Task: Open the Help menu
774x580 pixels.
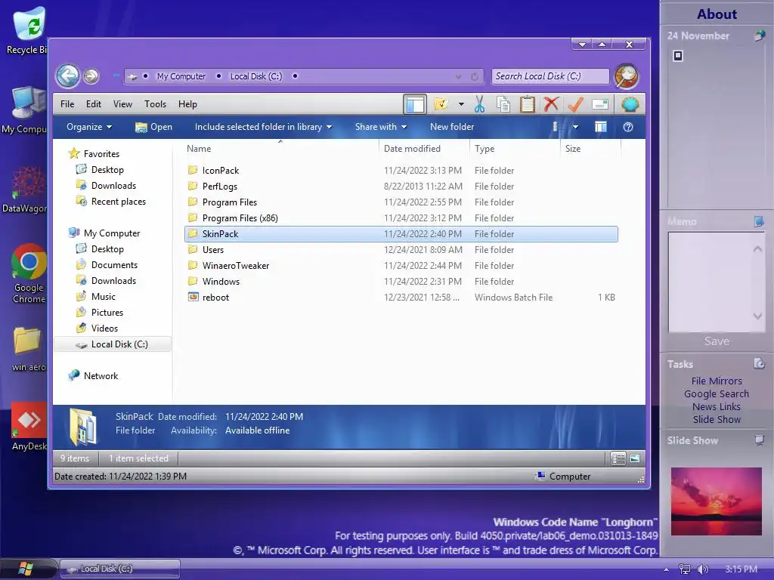Action: tap(187, 104)
